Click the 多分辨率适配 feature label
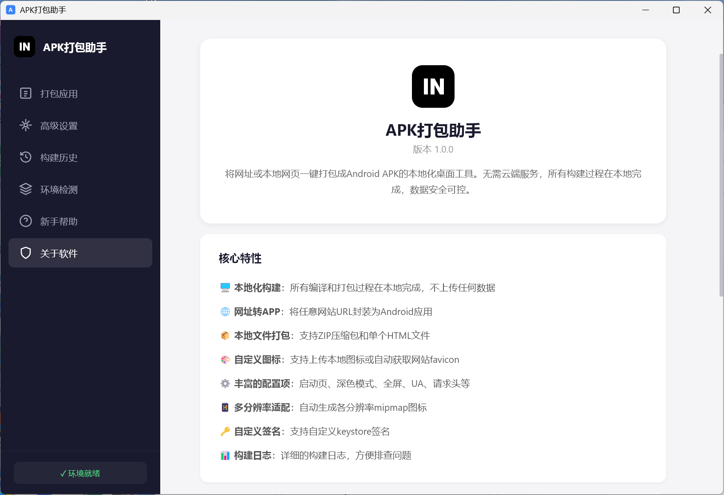724x495 pixels. click(x=262, y=407)
